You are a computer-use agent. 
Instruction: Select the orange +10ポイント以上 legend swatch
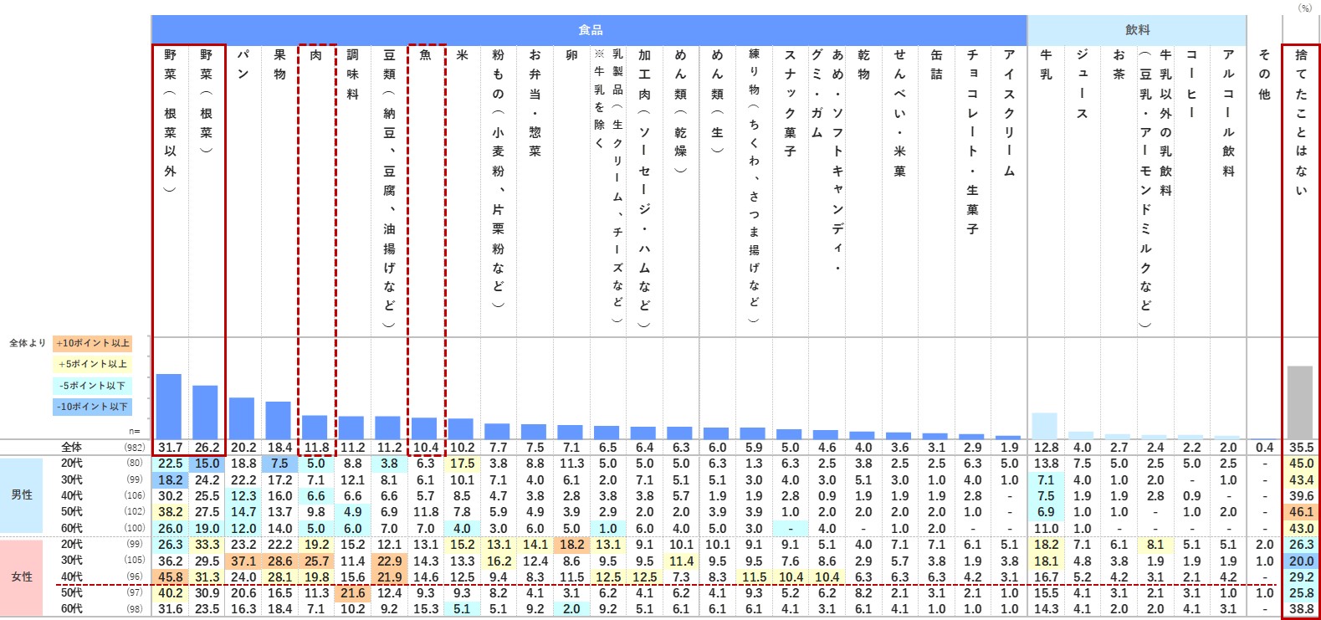click(93, 343)
